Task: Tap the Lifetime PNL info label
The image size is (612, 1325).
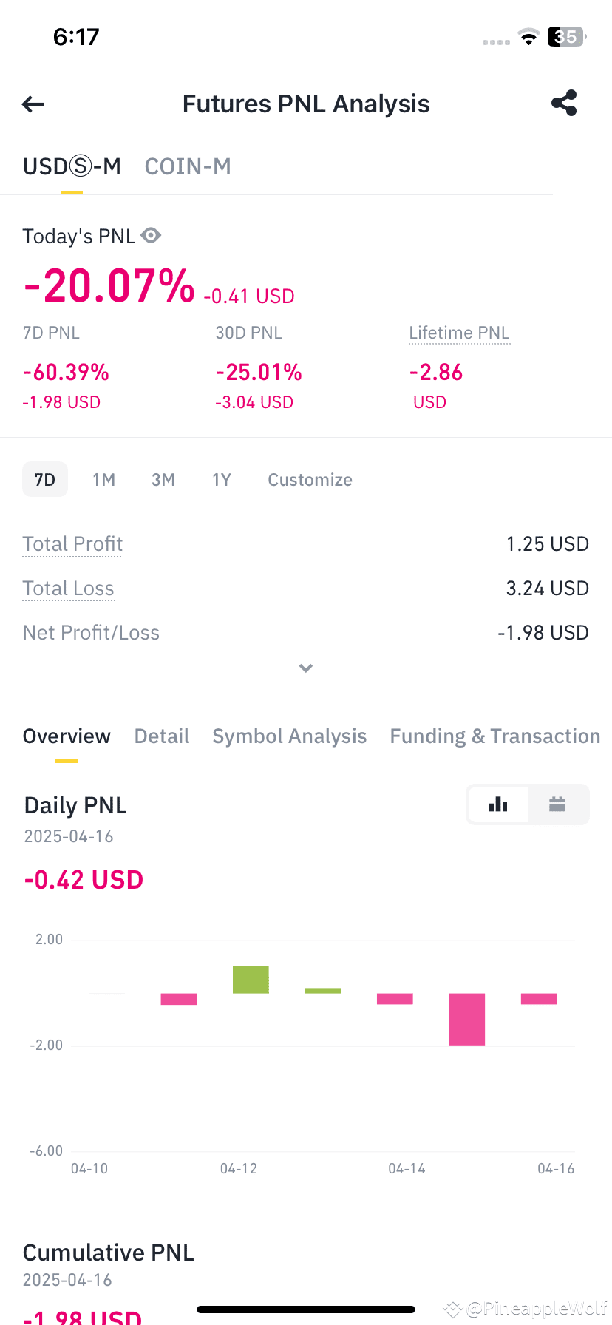Action: pos(459,333)
